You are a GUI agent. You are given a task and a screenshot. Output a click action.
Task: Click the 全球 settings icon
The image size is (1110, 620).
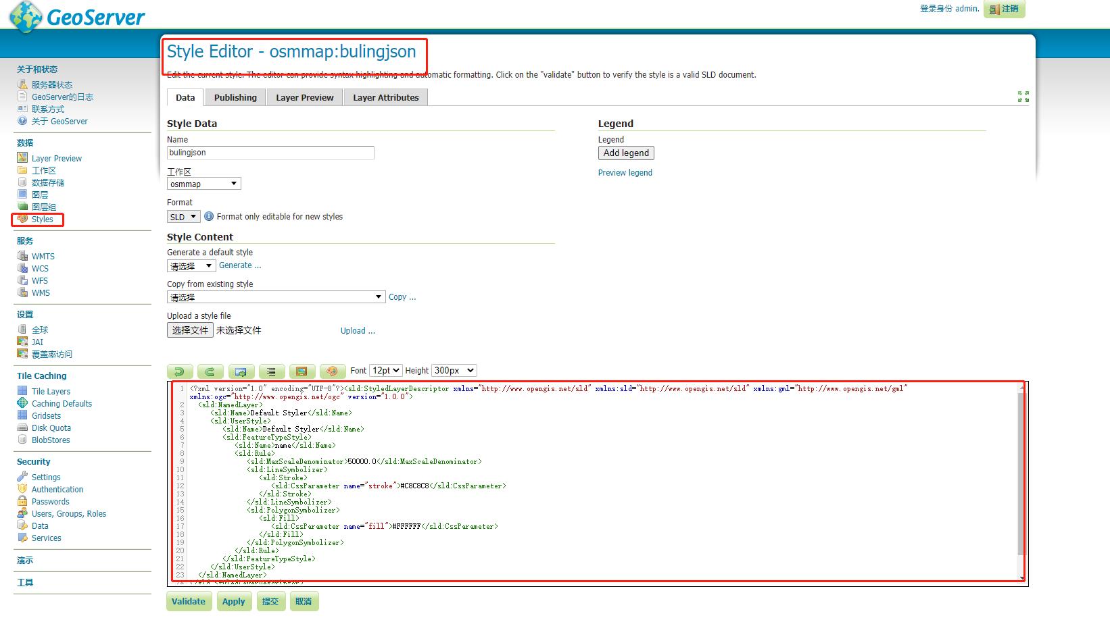(22, 330)
